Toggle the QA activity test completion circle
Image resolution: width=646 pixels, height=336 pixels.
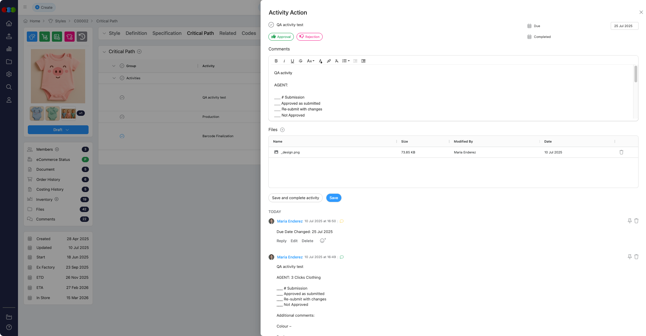[271, 25]
